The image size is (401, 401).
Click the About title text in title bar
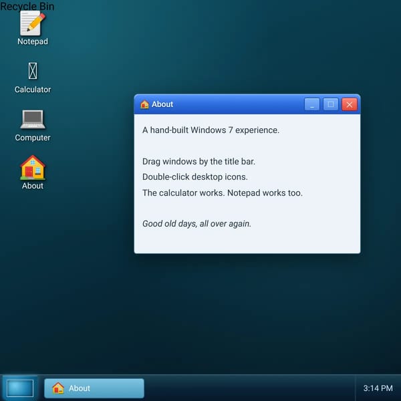point(162,104)
